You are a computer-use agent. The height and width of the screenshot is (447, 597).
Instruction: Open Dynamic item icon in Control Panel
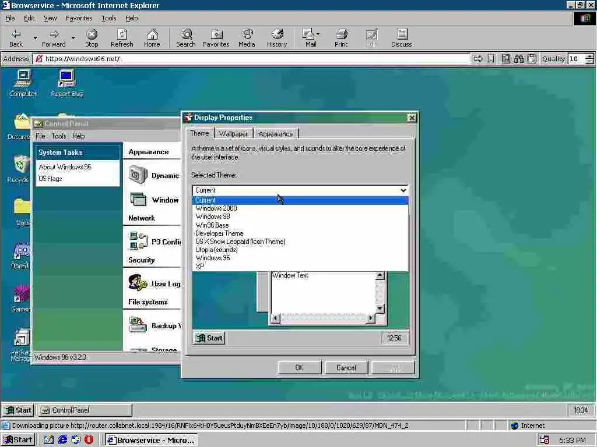[x=138, y=175]
